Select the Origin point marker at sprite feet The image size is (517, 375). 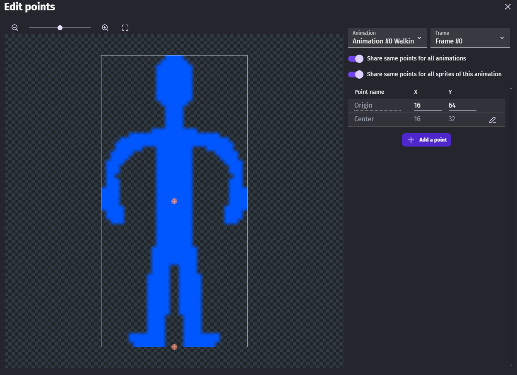click(x=174, y=347)
